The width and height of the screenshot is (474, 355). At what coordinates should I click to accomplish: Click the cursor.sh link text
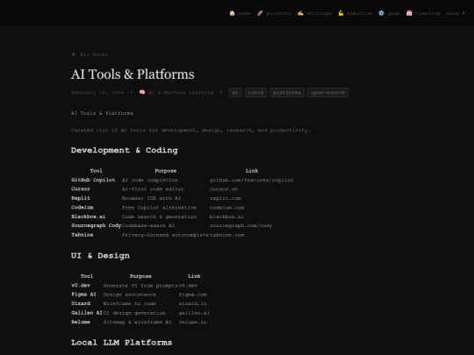tap(224, 189)
